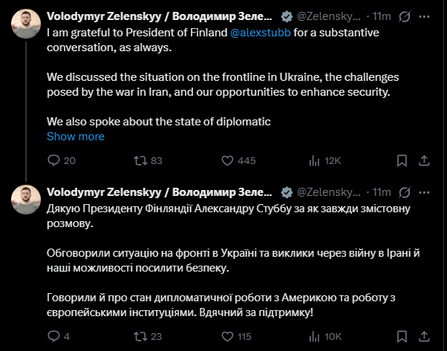
Task: Share the Ukrainian-language post
Action: [x=424, y=336]
